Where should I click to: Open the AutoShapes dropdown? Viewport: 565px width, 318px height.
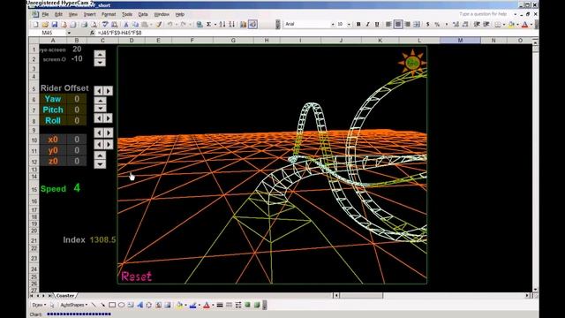74,305
